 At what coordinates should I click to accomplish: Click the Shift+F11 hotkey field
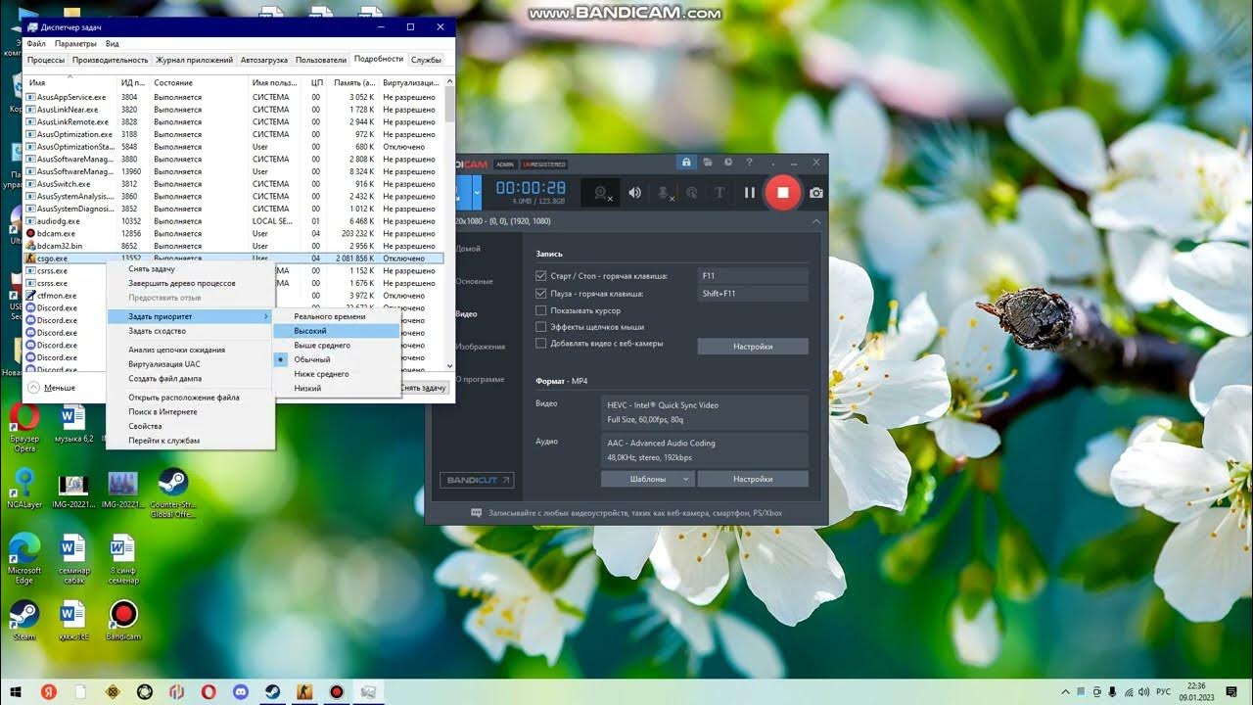tap(753, 294)
